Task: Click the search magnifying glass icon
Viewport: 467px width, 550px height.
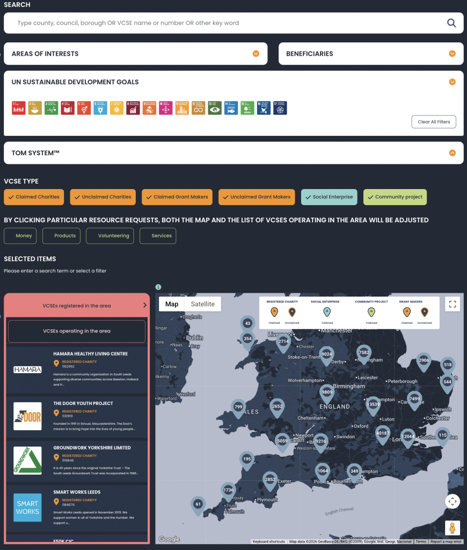Action: tap(451, 23)
